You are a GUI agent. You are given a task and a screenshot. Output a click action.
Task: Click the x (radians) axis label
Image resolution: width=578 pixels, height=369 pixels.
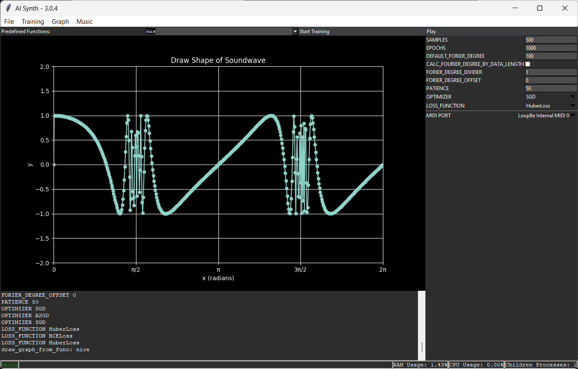(x=218, y=278)
